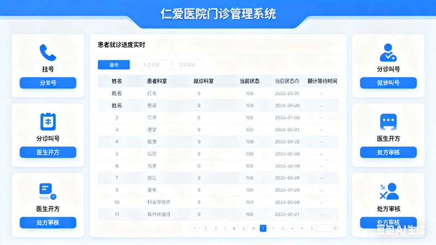Select table row numbered 5
This screenshot has height=245, width=436.
point(218,154)
